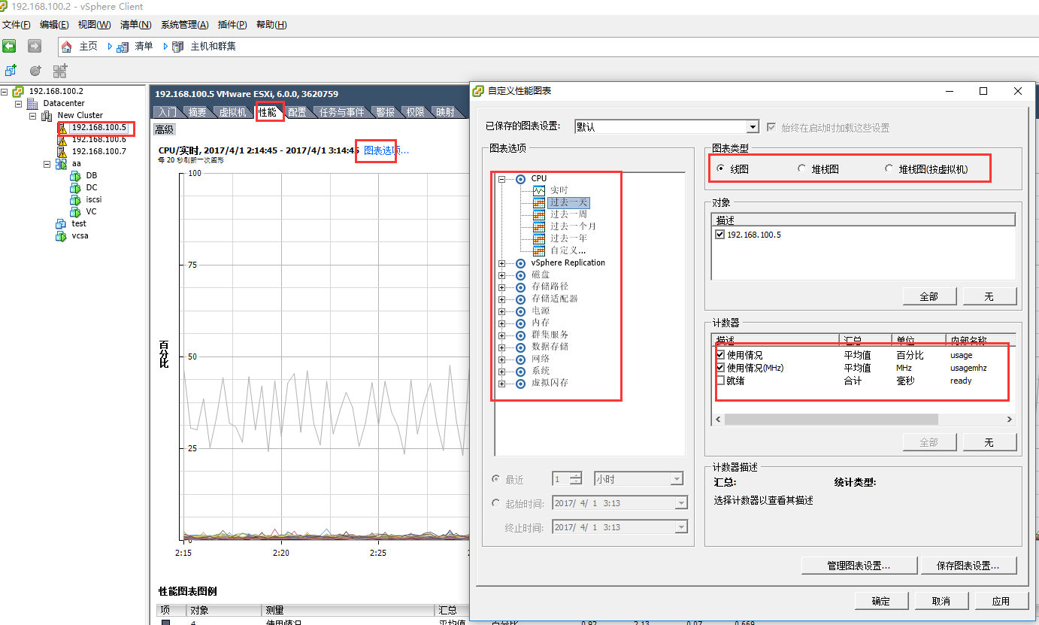Screen dimensions: 1039x625
Task: Click the new virtual machine toolbar icon
Action: tap(11, 71)
